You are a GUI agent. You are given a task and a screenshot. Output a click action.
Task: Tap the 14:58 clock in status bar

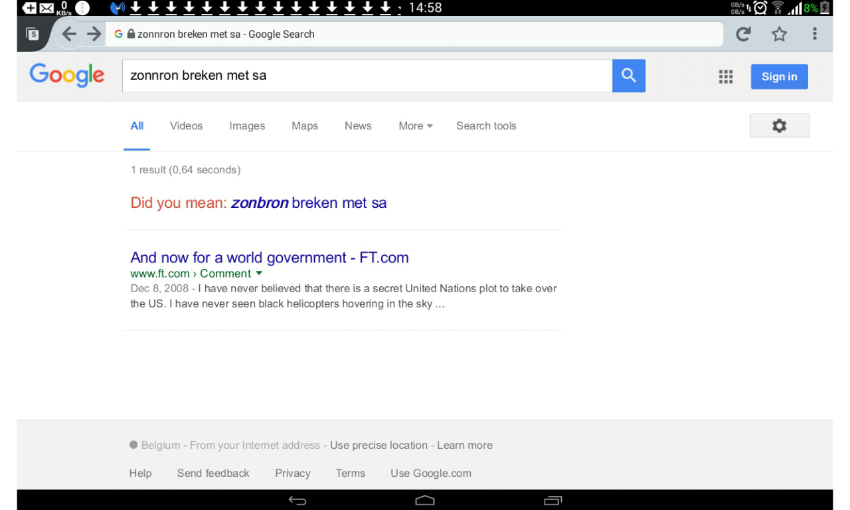coord(425,8)
